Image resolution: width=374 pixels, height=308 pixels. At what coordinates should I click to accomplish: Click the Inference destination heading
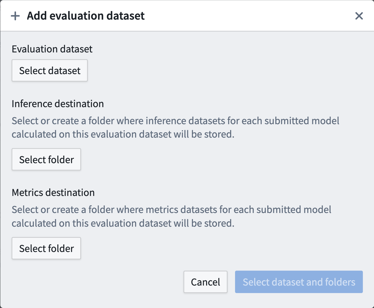pyautogui.click(x=58, y=104)
